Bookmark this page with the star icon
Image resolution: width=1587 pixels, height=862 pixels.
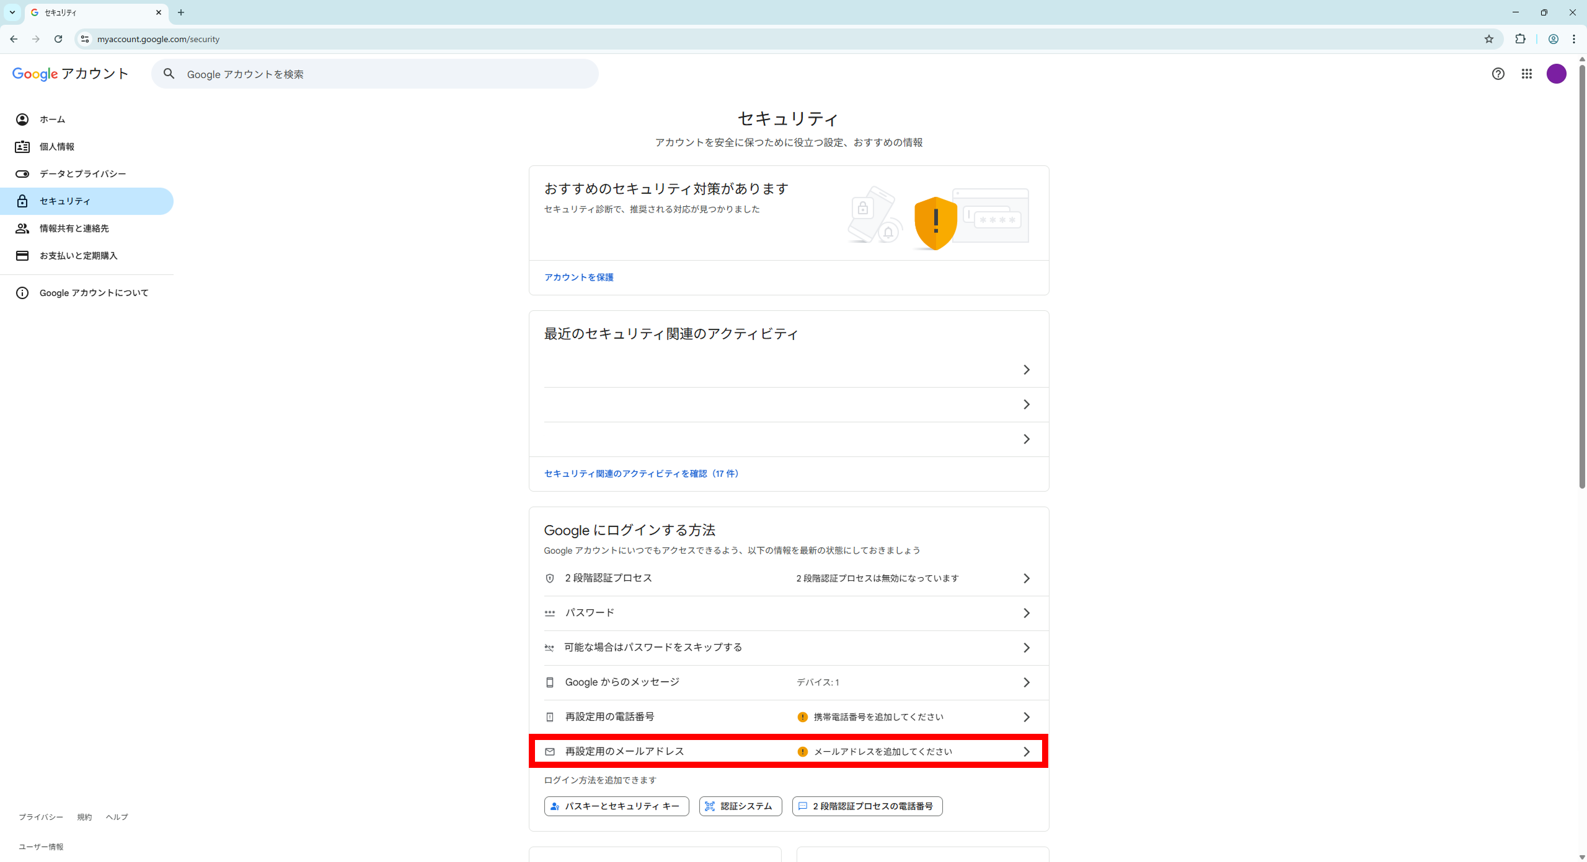[x=1488, y=39]
